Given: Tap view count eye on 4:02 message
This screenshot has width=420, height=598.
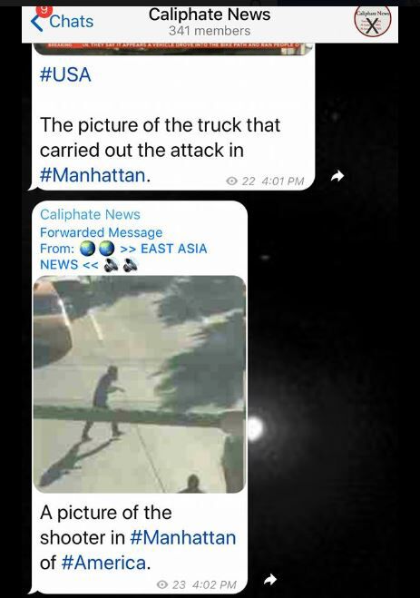Looking at the screenshot, I should point(162,584).
